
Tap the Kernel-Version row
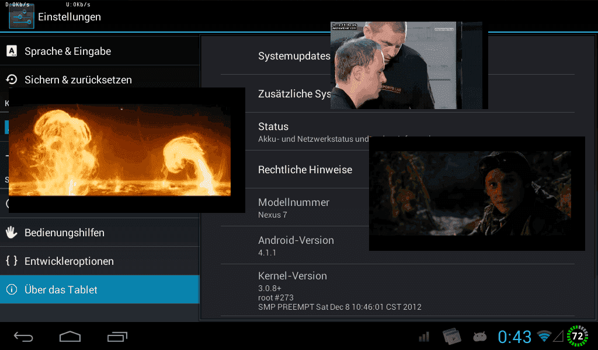tap(397, 290)
